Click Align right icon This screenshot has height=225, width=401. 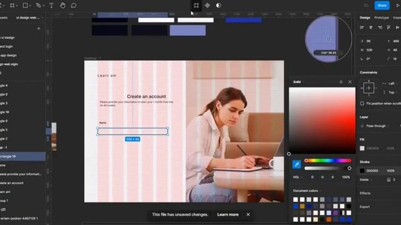point(380,27)
